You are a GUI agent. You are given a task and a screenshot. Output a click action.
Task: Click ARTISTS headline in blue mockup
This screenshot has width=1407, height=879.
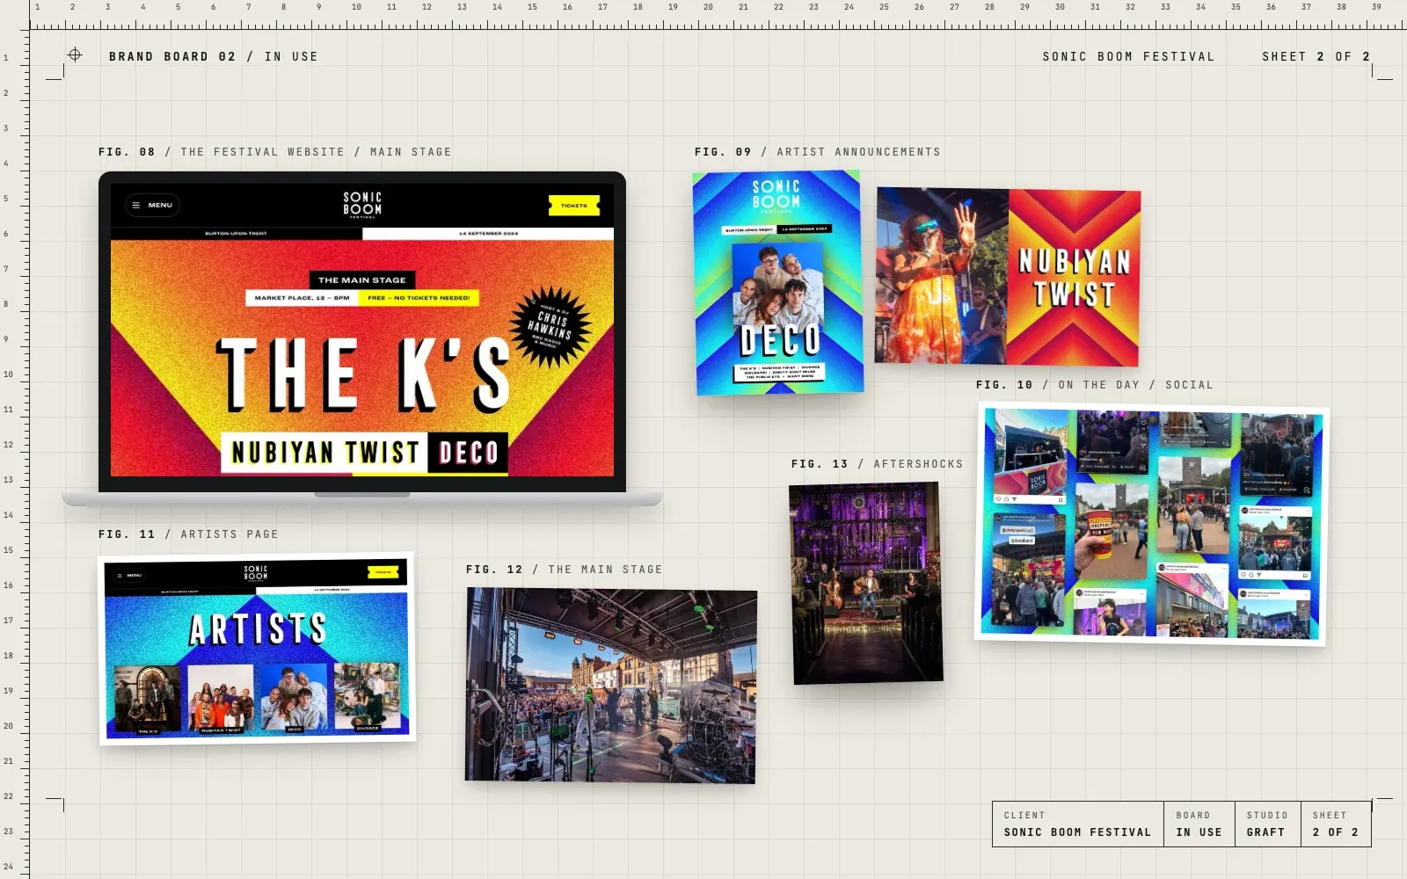pos(258,629)
